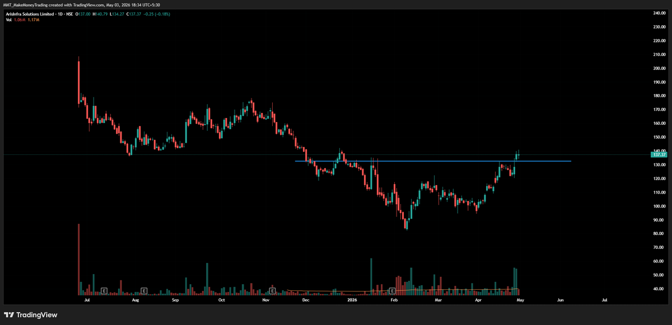Click the TradingView logo
This screenshot has width=672, height=325.
click(x=31, y=315)
